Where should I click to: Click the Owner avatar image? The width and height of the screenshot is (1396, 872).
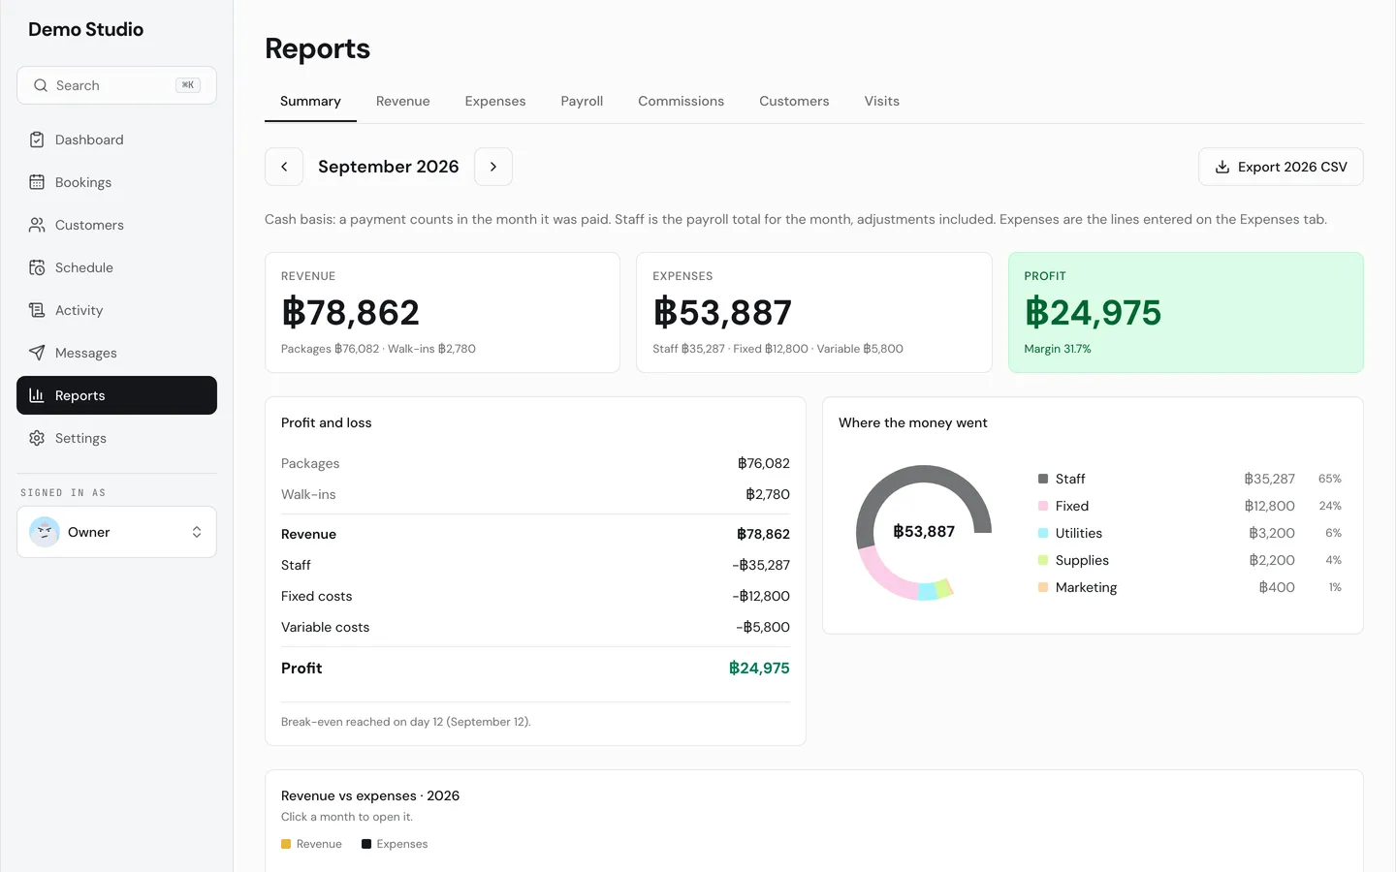(45, 532)
